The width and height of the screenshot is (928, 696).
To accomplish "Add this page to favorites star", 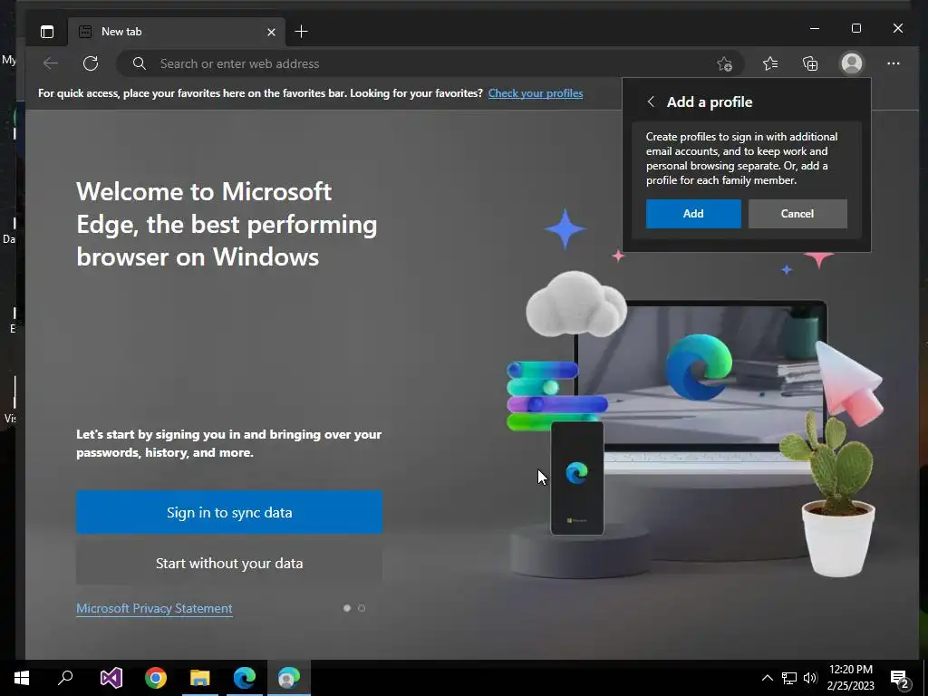I will coord(724,63).
